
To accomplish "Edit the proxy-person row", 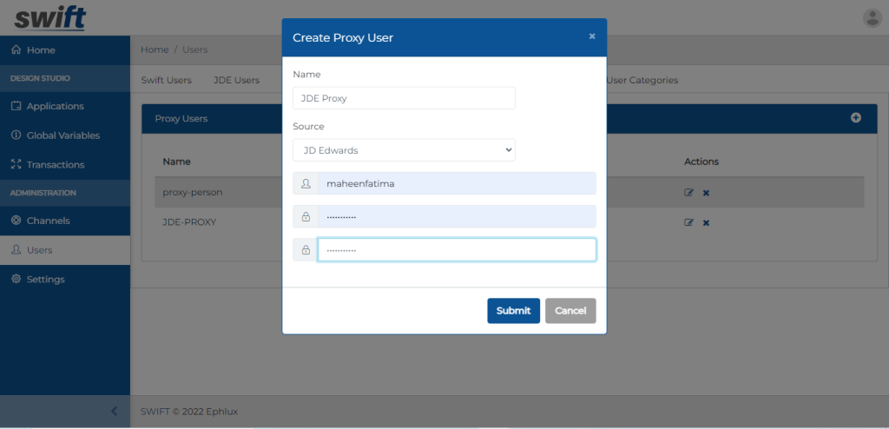I will click(x=688, y=193).
